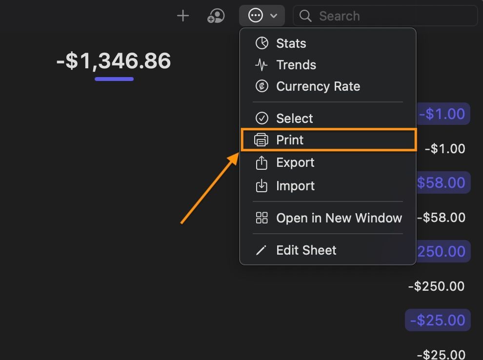Choose Print from the menu
Viewport: 483px width, 360px height.
coord(290,140)
